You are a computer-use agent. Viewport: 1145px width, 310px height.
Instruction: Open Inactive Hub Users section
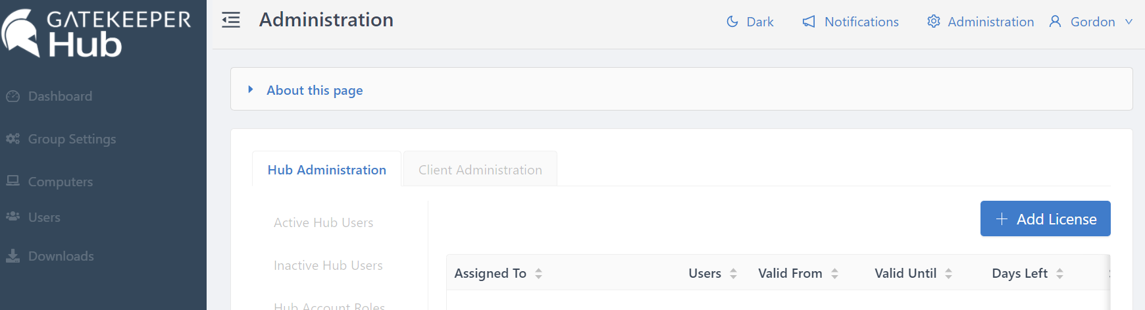coord(328,265)
